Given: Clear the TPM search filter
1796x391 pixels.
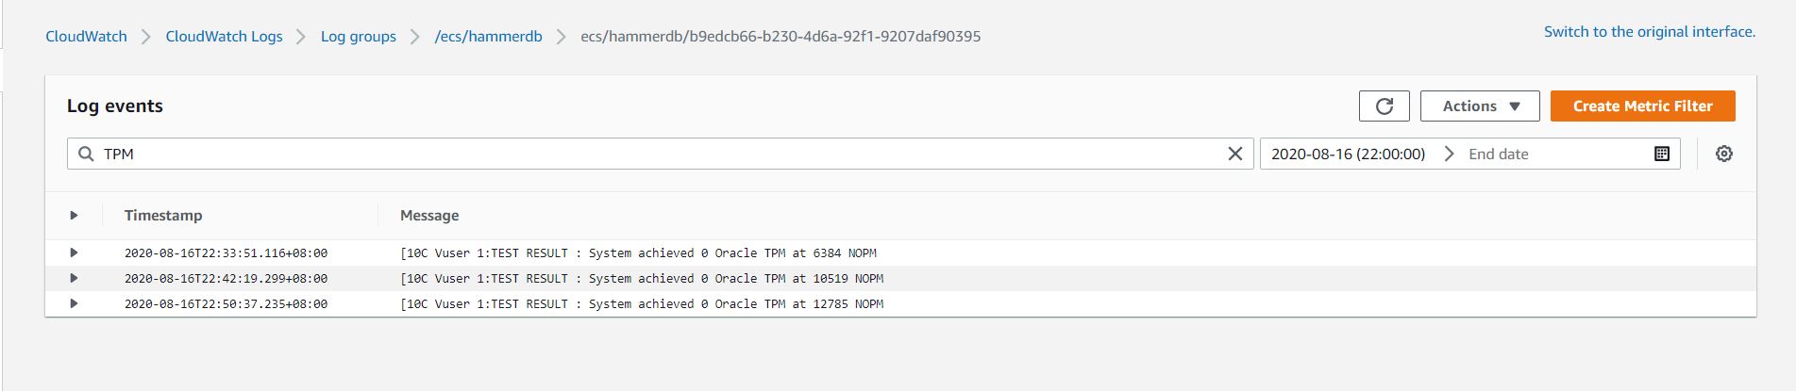Looking at the screenshot, I should pyautogui.click(x=1234, y=154).
